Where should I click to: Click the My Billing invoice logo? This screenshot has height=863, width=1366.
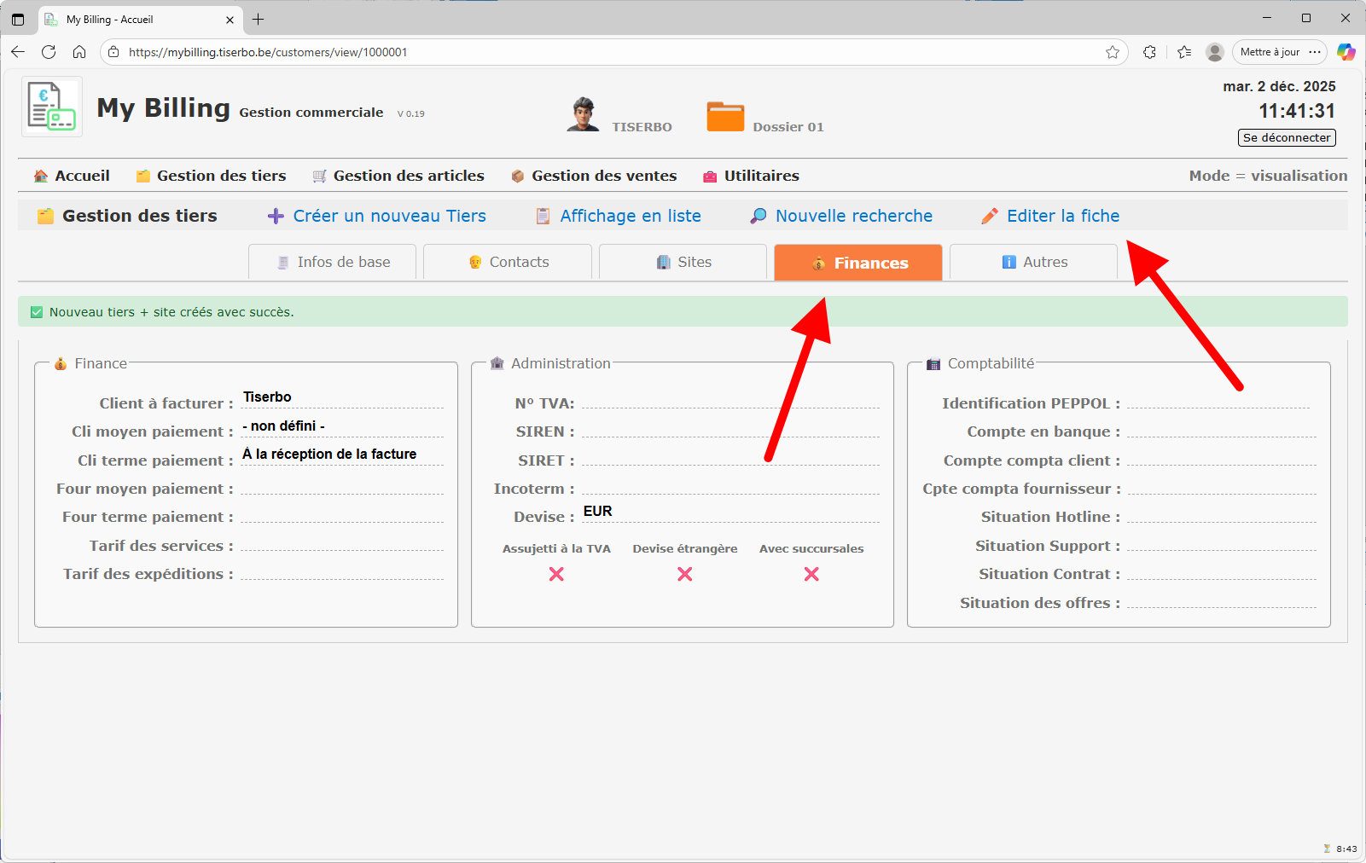tap(51, 107)
